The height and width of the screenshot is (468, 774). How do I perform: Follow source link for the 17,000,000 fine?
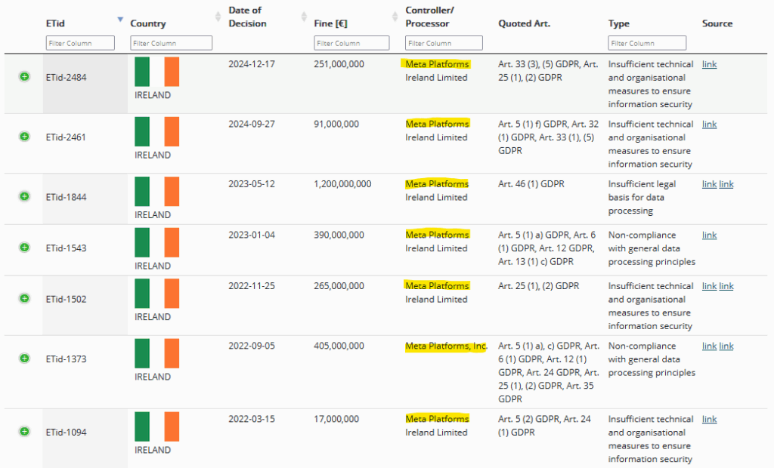709,419
